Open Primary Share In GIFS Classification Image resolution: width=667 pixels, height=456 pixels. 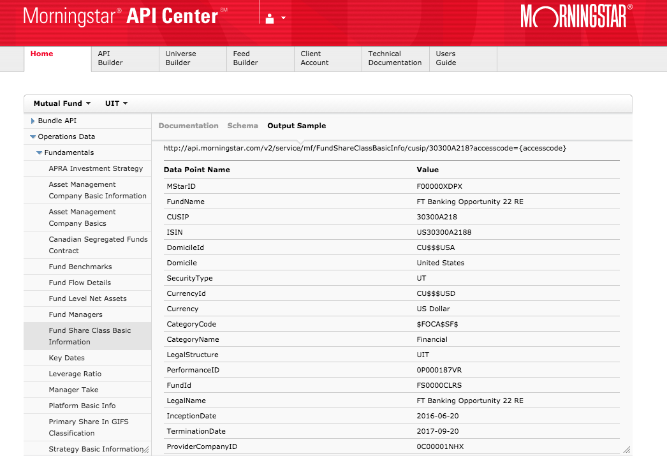click(x=89, y=427)
